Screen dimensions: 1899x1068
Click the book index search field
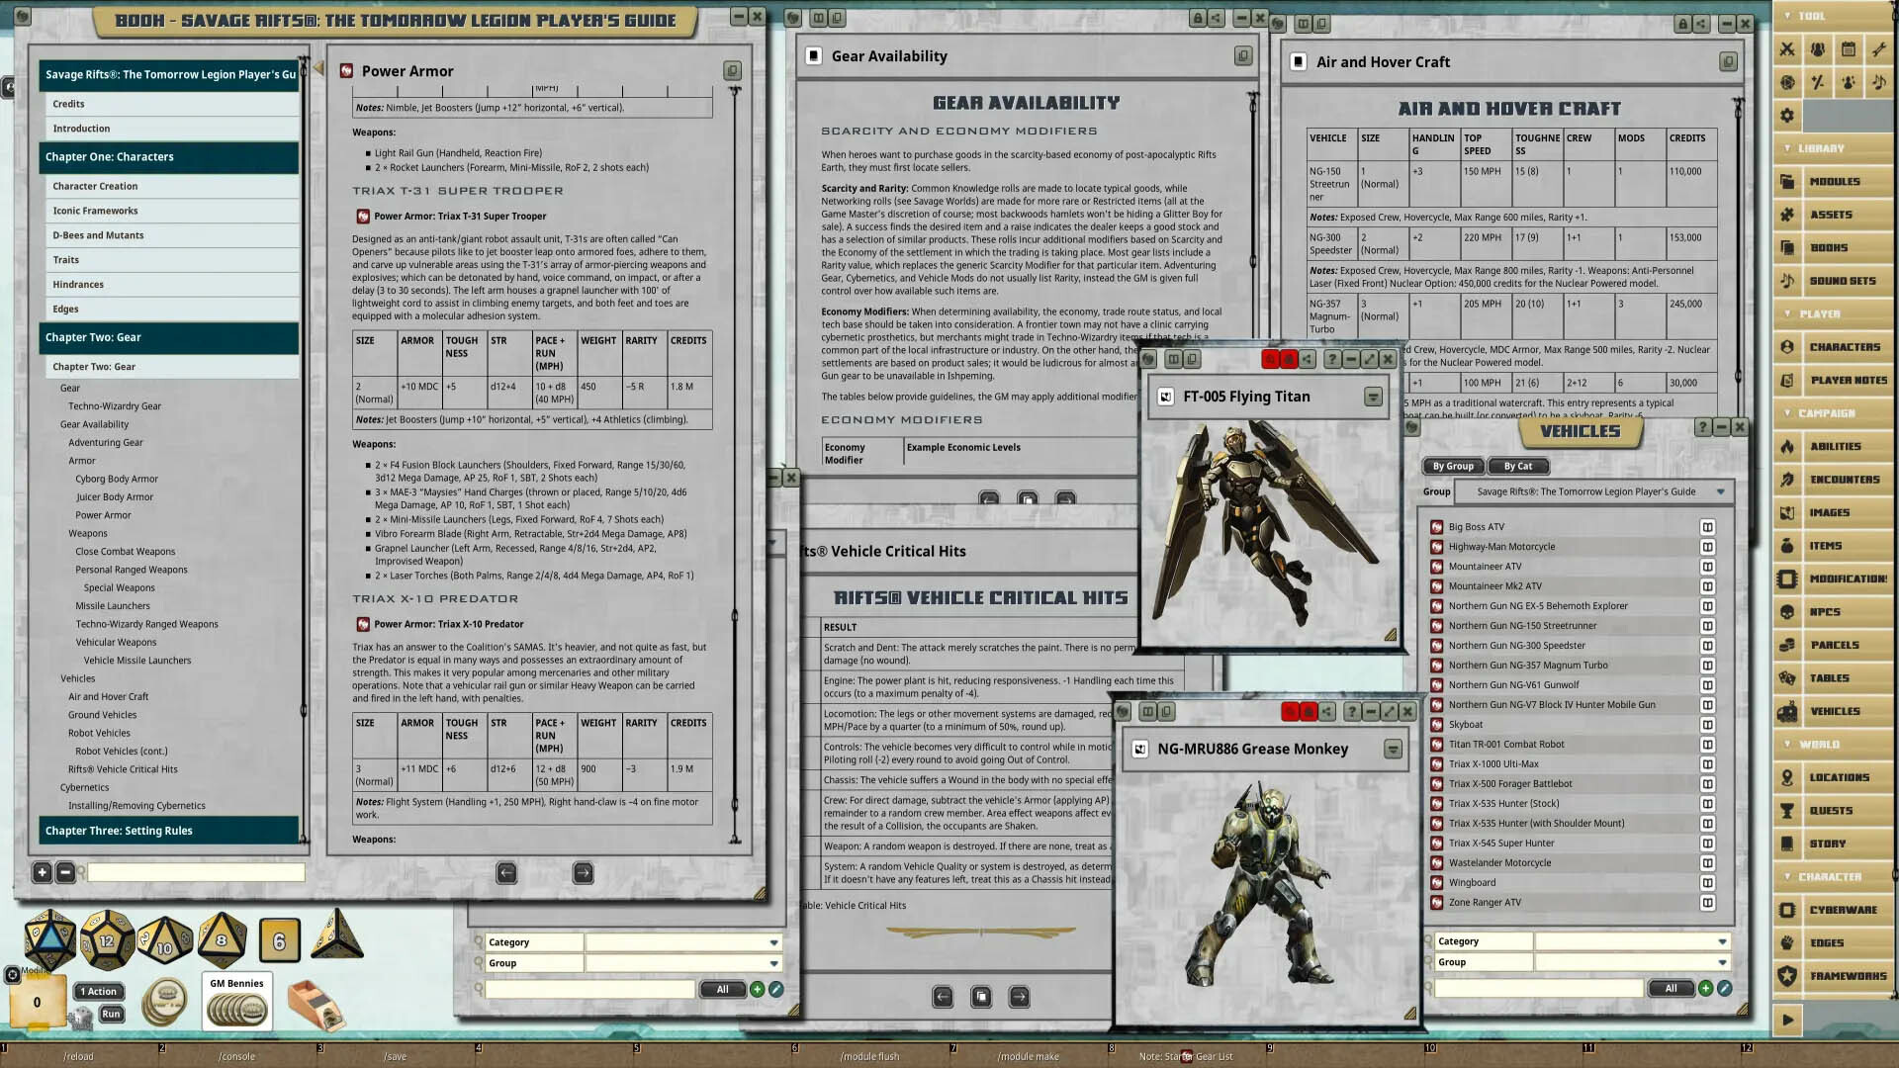coord(196,872)
